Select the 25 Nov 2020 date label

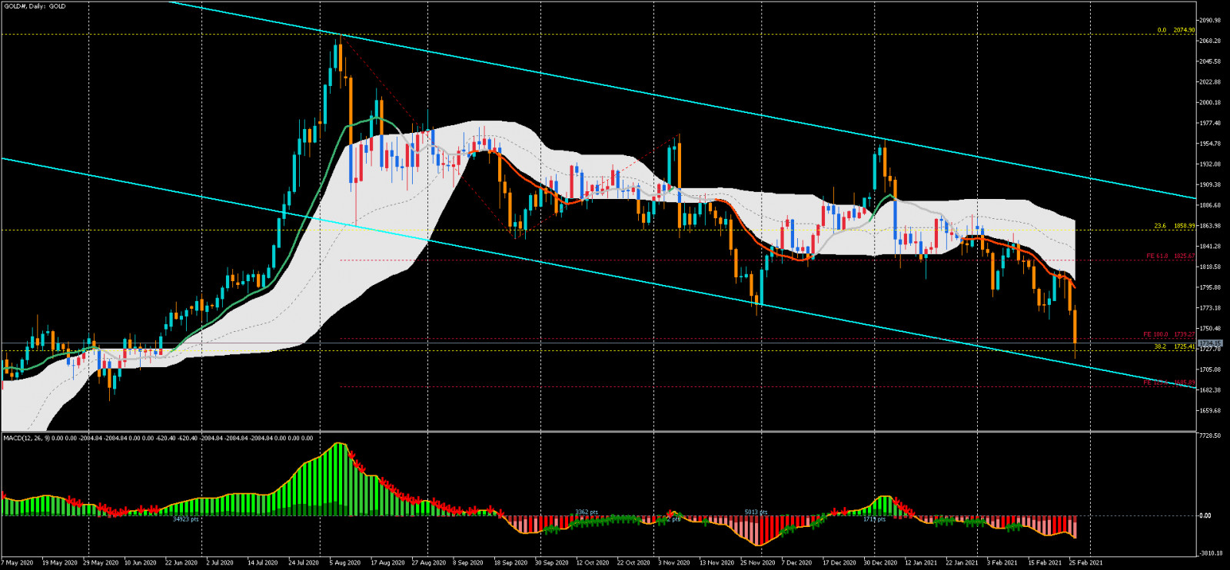pyautogui.click(x=758, y=563)
